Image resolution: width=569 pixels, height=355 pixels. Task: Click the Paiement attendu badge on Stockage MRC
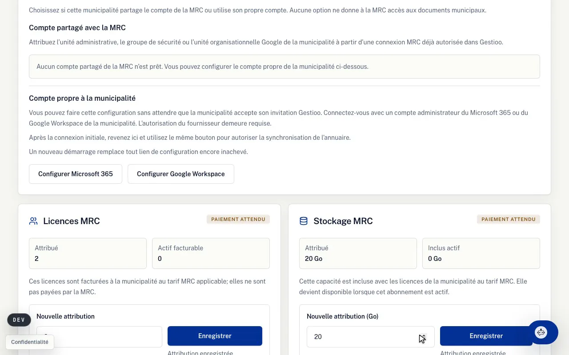509,219
